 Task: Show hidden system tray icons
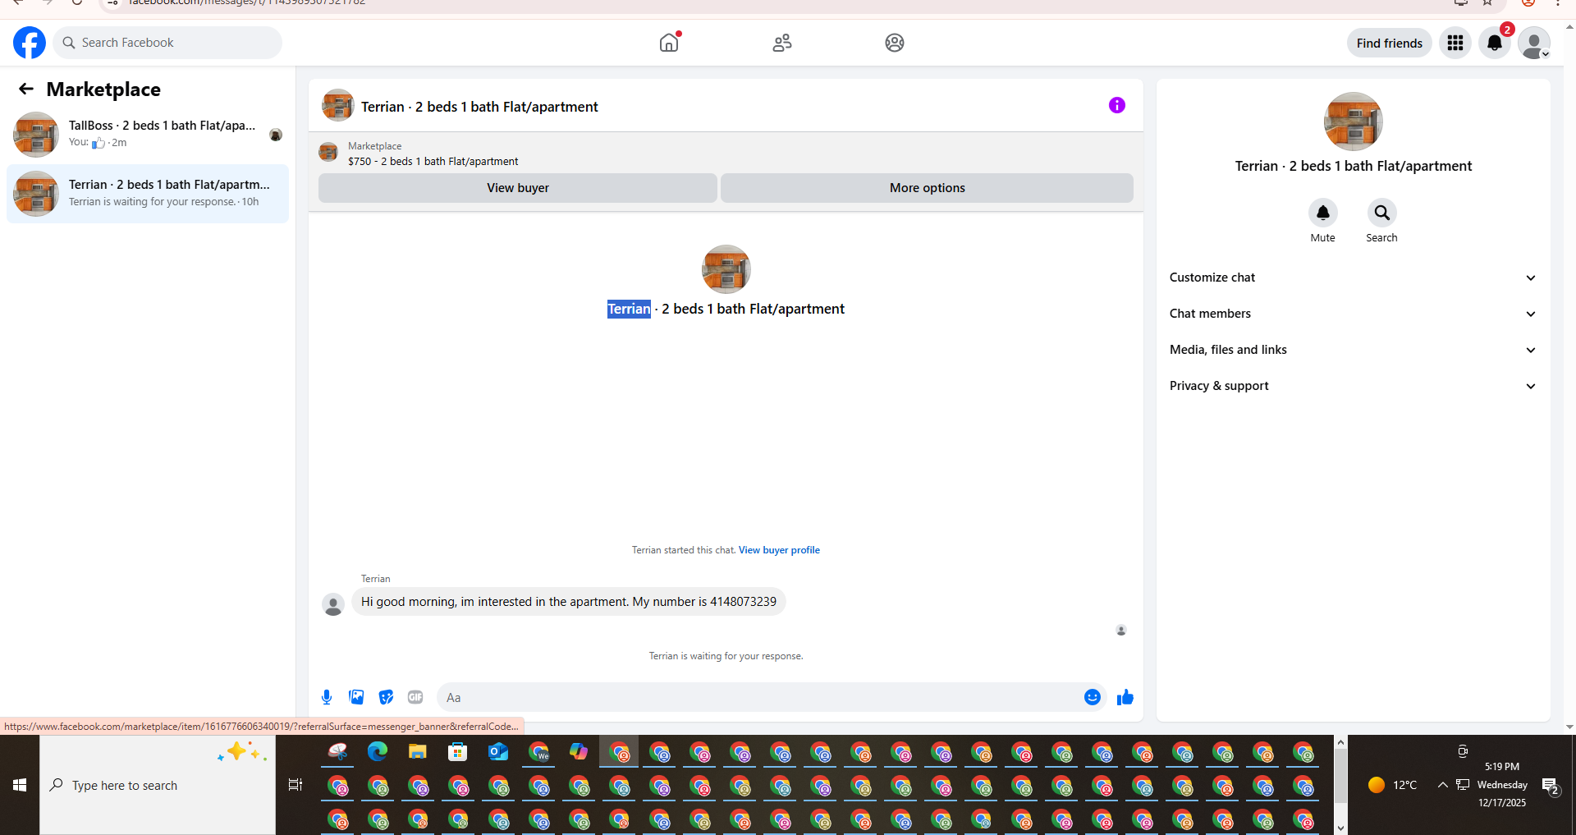point(1442,785)
